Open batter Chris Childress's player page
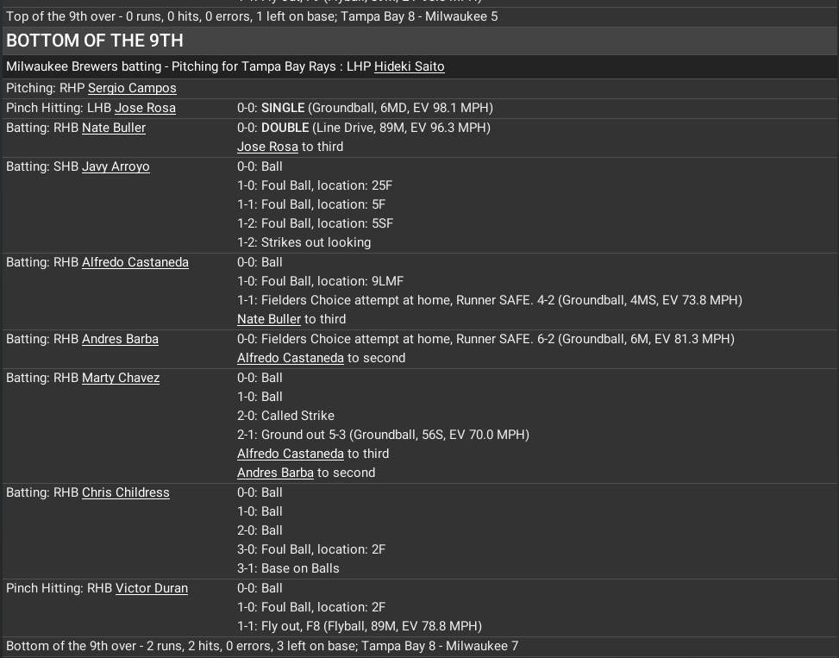Viewport: 839px width, 658px height. click(126, 492)
